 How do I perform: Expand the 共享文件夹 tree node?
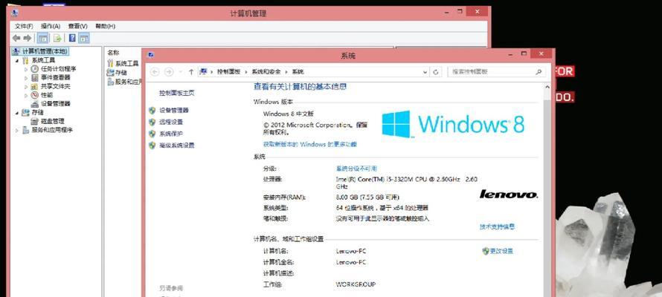[26, 87]
